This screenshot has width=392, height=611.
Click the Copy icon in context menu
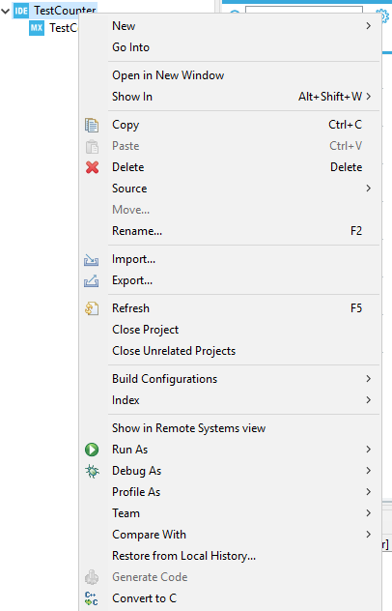click(x=92, y=125)
